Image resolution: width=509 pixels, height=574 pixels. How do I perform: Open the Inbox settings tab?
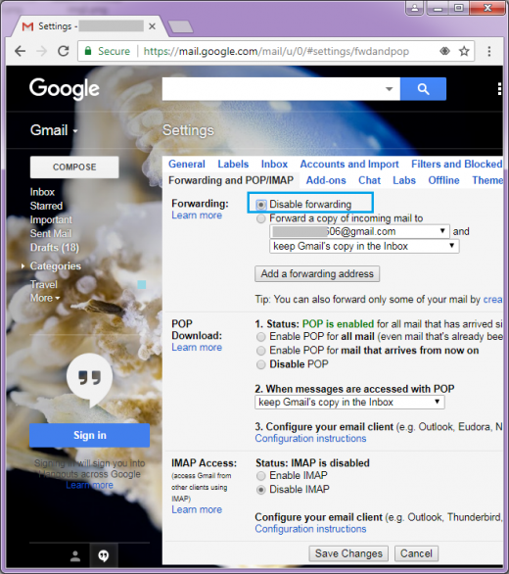pos(274,164)
